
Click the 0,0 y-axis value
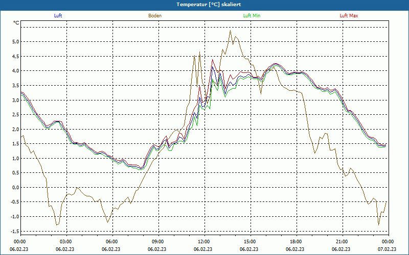(x=15, y=187)
